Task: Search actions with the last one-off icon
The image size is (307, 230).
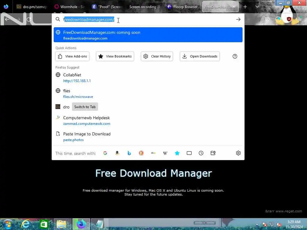Action: [x=213, y=153]
